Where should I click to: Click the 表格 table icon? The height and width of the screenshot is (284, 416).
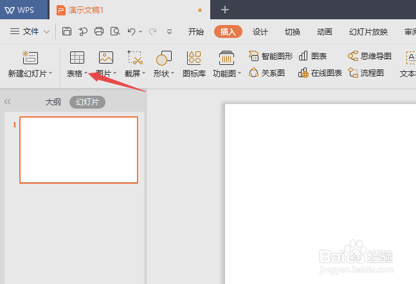click(x=77, y=58)
